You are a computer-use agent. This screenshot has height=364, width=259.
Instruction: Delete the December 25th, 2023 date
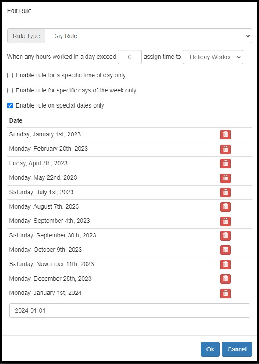click(x=225, y=279)
